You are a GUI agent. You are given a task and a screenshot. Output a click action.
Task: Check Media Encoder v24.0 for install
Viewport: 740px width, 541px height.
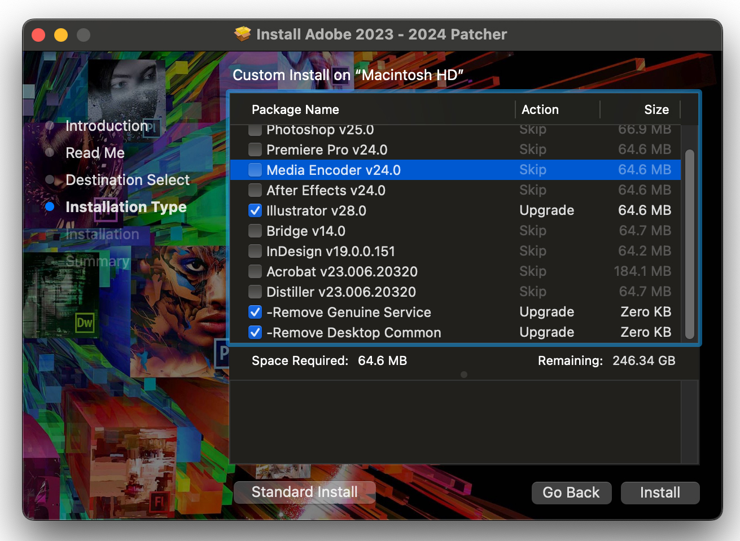255,170
